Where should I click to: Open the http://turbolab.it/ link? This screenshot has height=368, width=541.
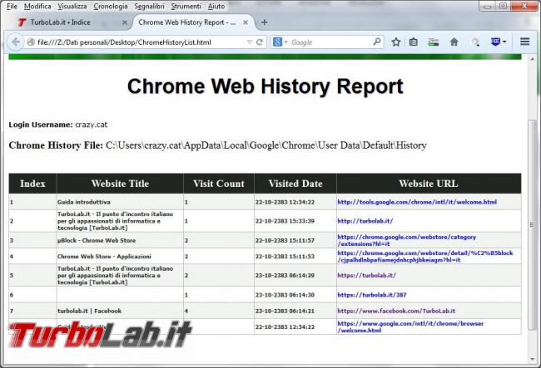coord(365,221)
